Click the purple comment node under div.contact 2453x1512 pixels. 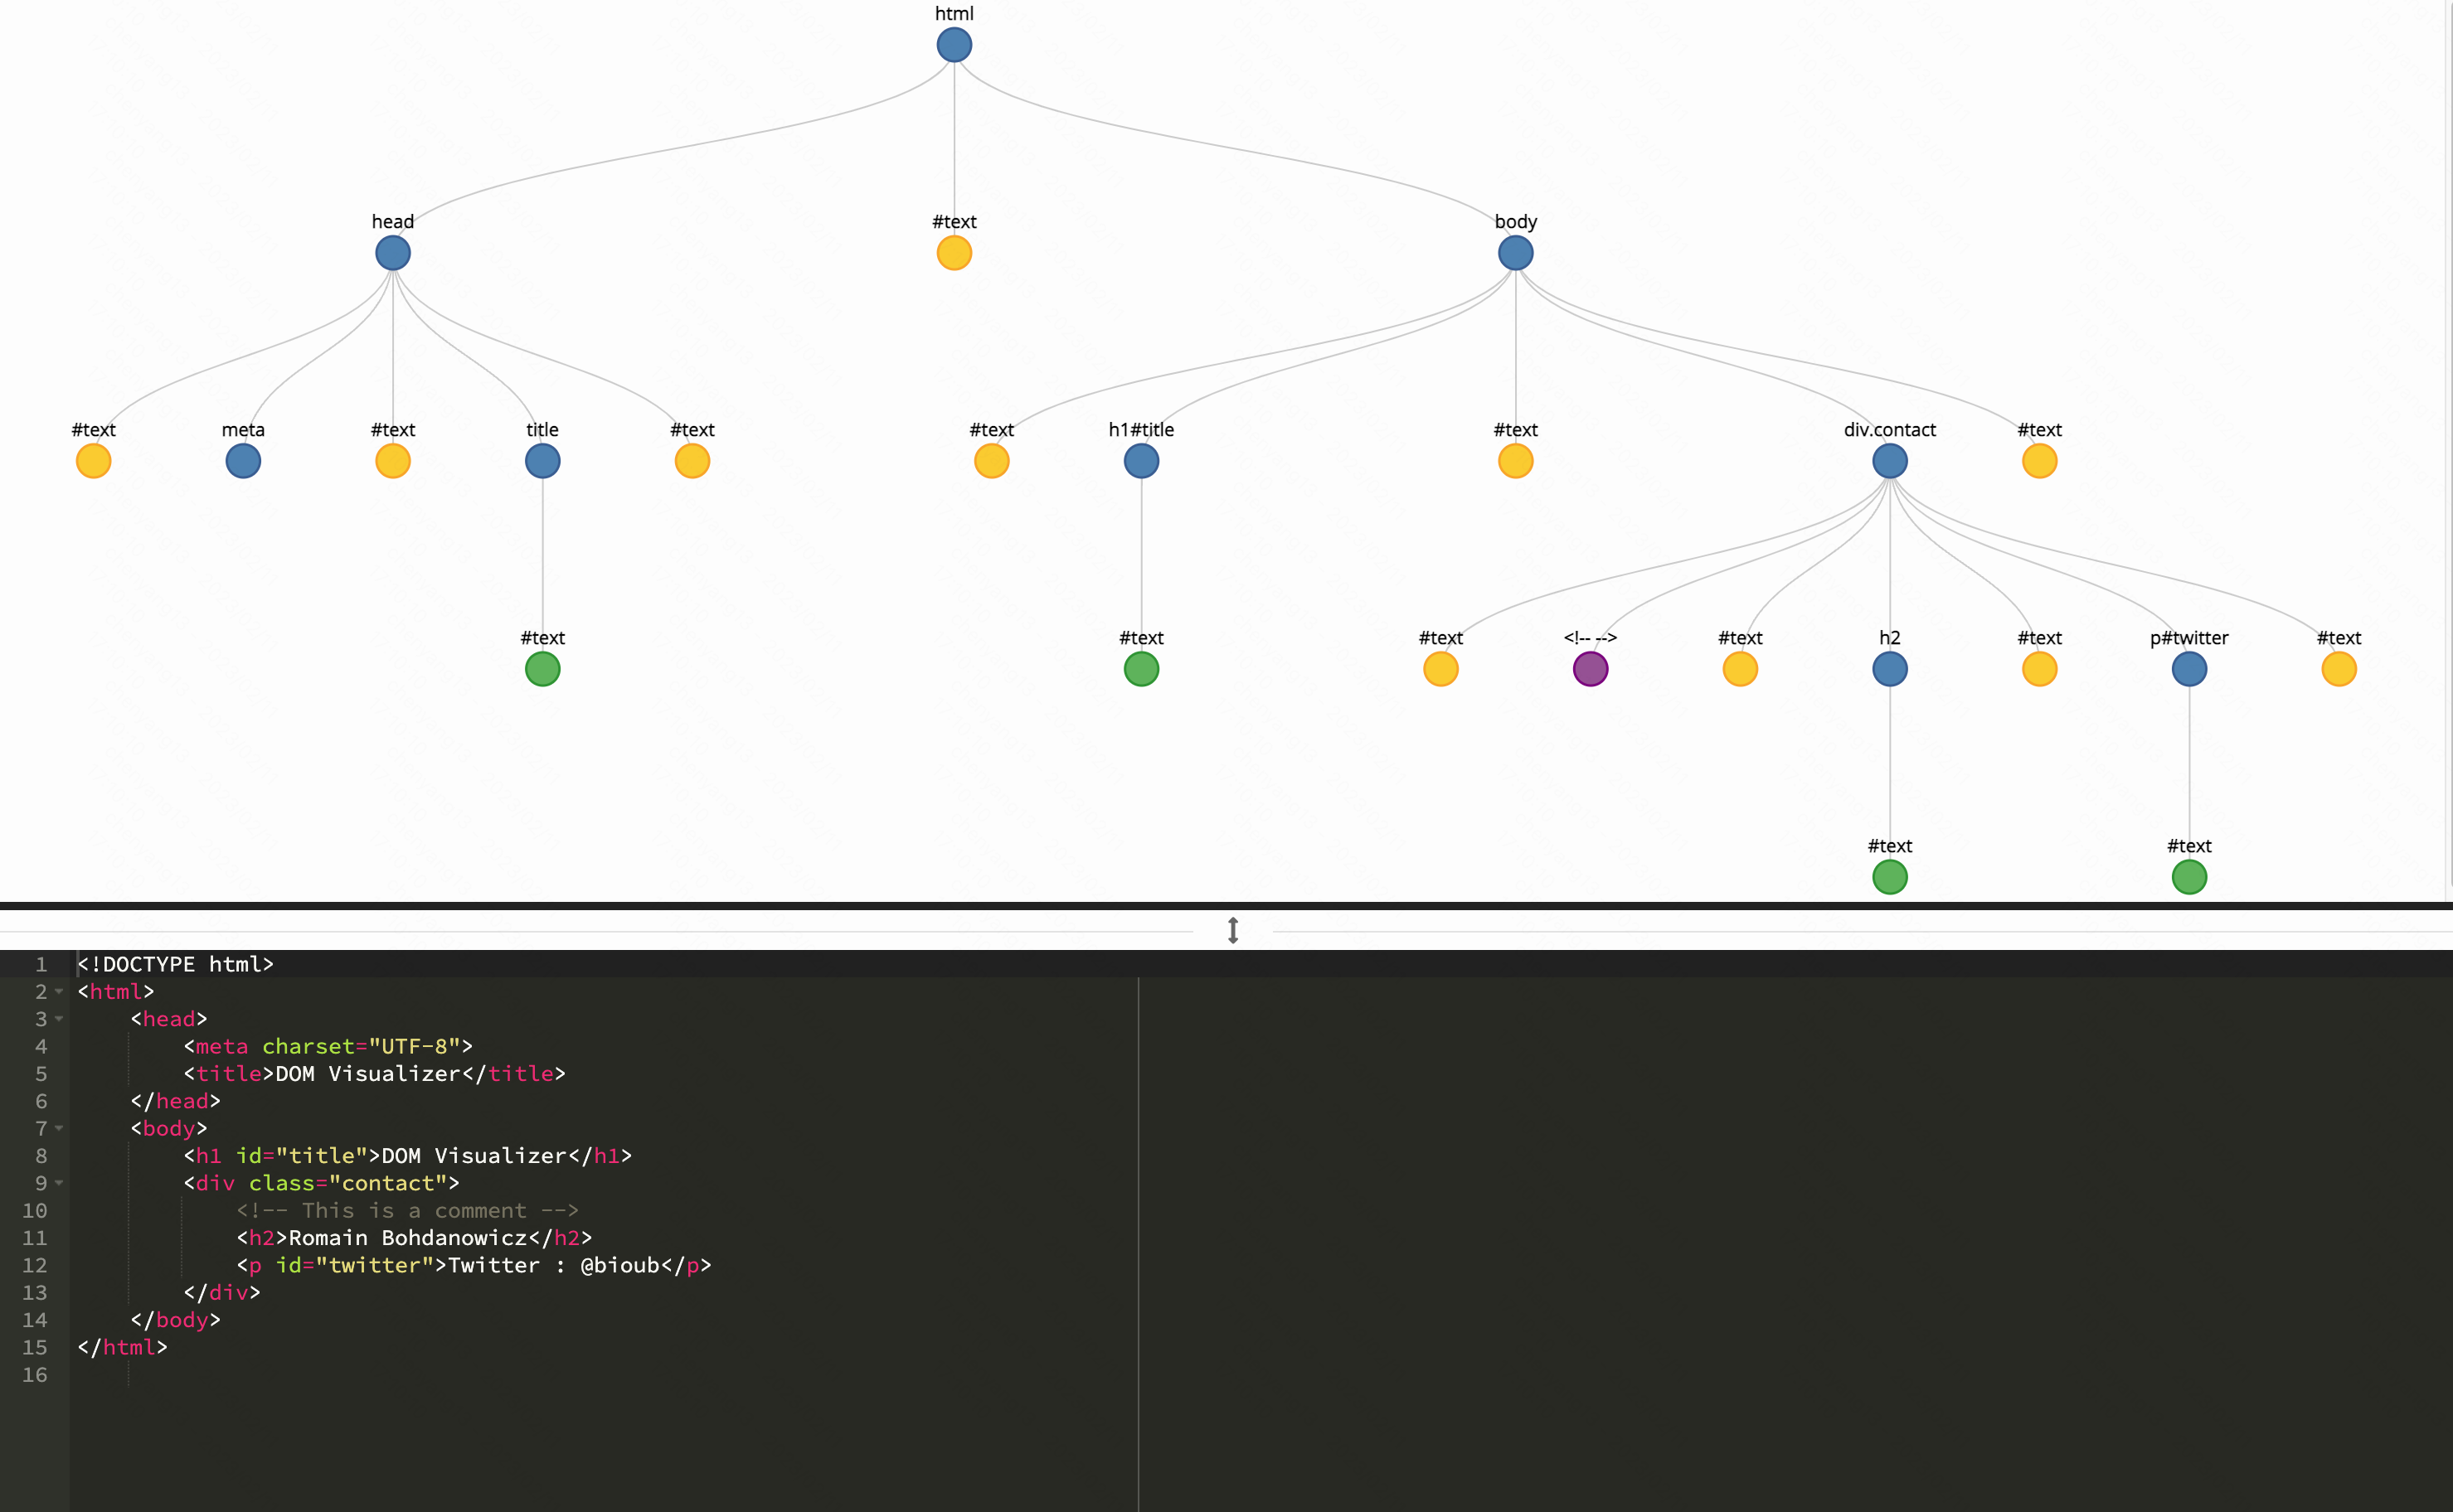click(x=1590, y=668)
